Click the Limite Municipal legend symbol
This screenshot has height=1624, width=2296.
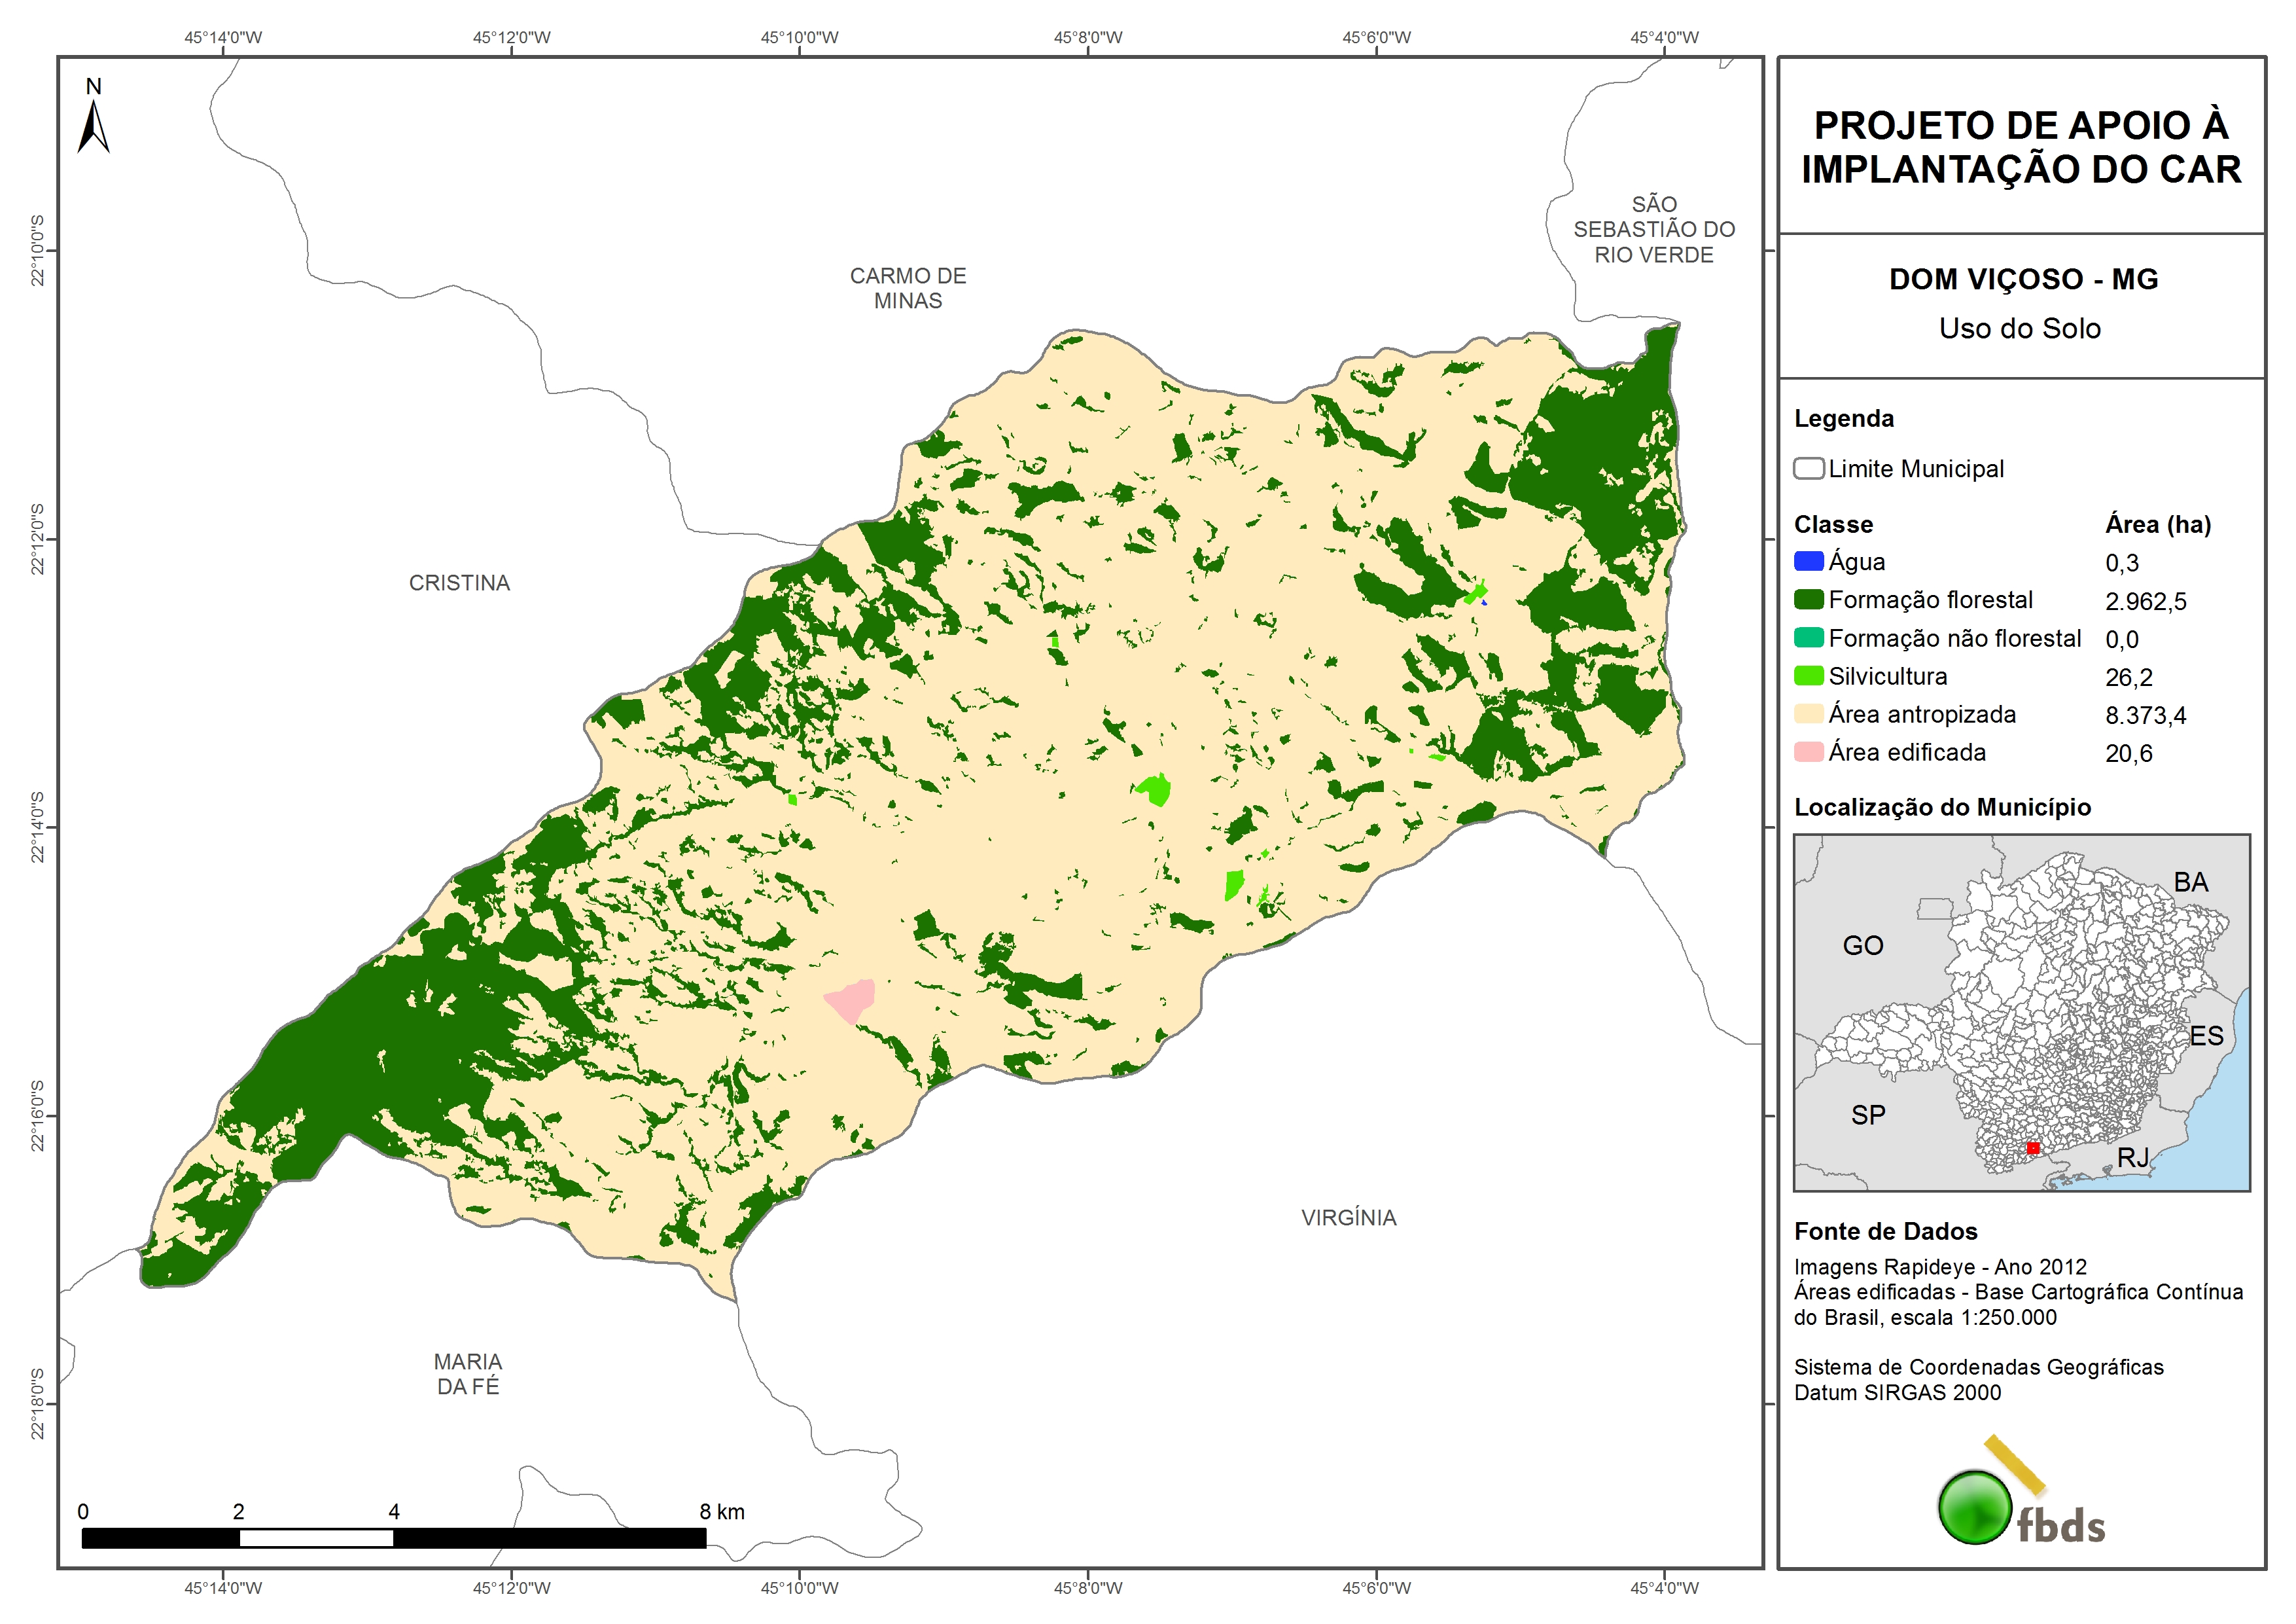1808,468
